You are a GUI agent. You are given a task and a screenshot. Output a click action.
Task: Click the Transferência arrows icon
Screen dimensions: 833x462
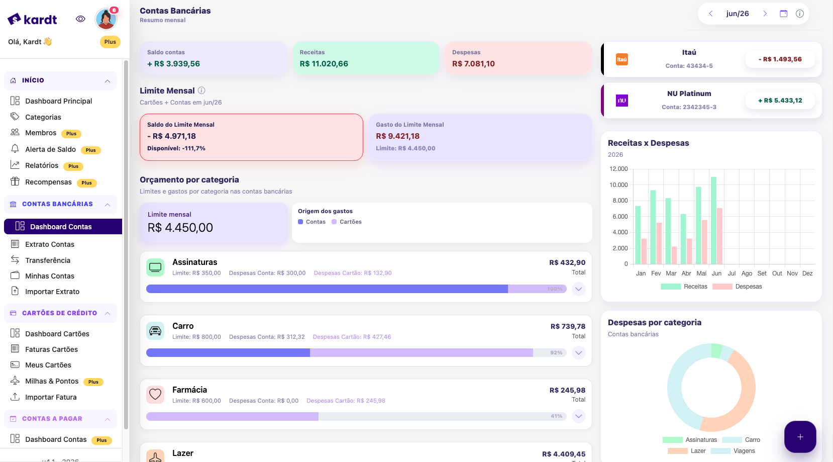point(15,260)
